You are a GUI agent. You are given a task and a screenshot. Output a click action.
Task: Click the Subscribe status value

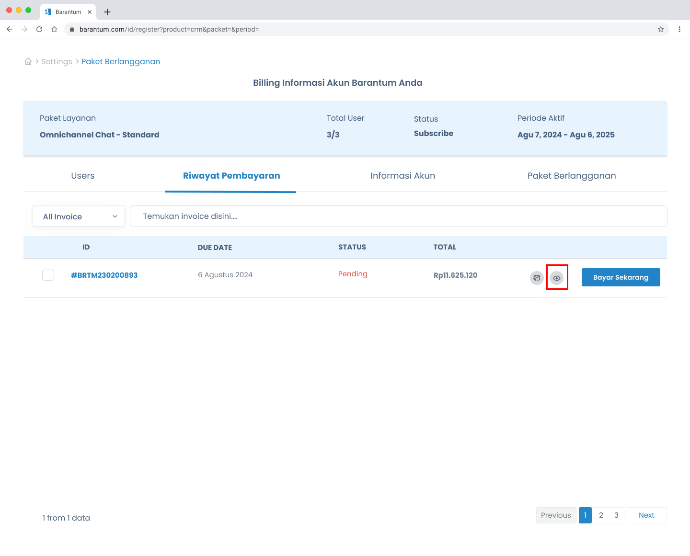434,134
